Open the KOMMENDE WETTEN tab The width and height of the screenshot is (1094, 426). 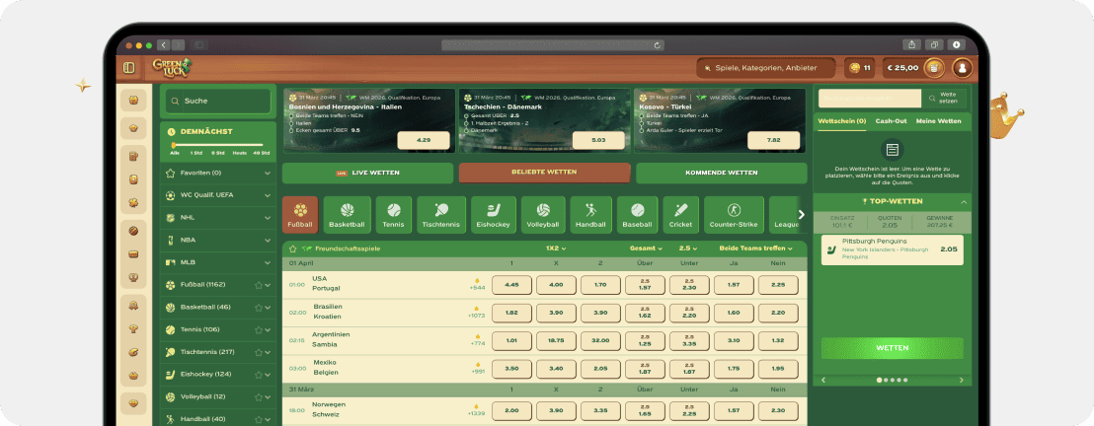722,173
